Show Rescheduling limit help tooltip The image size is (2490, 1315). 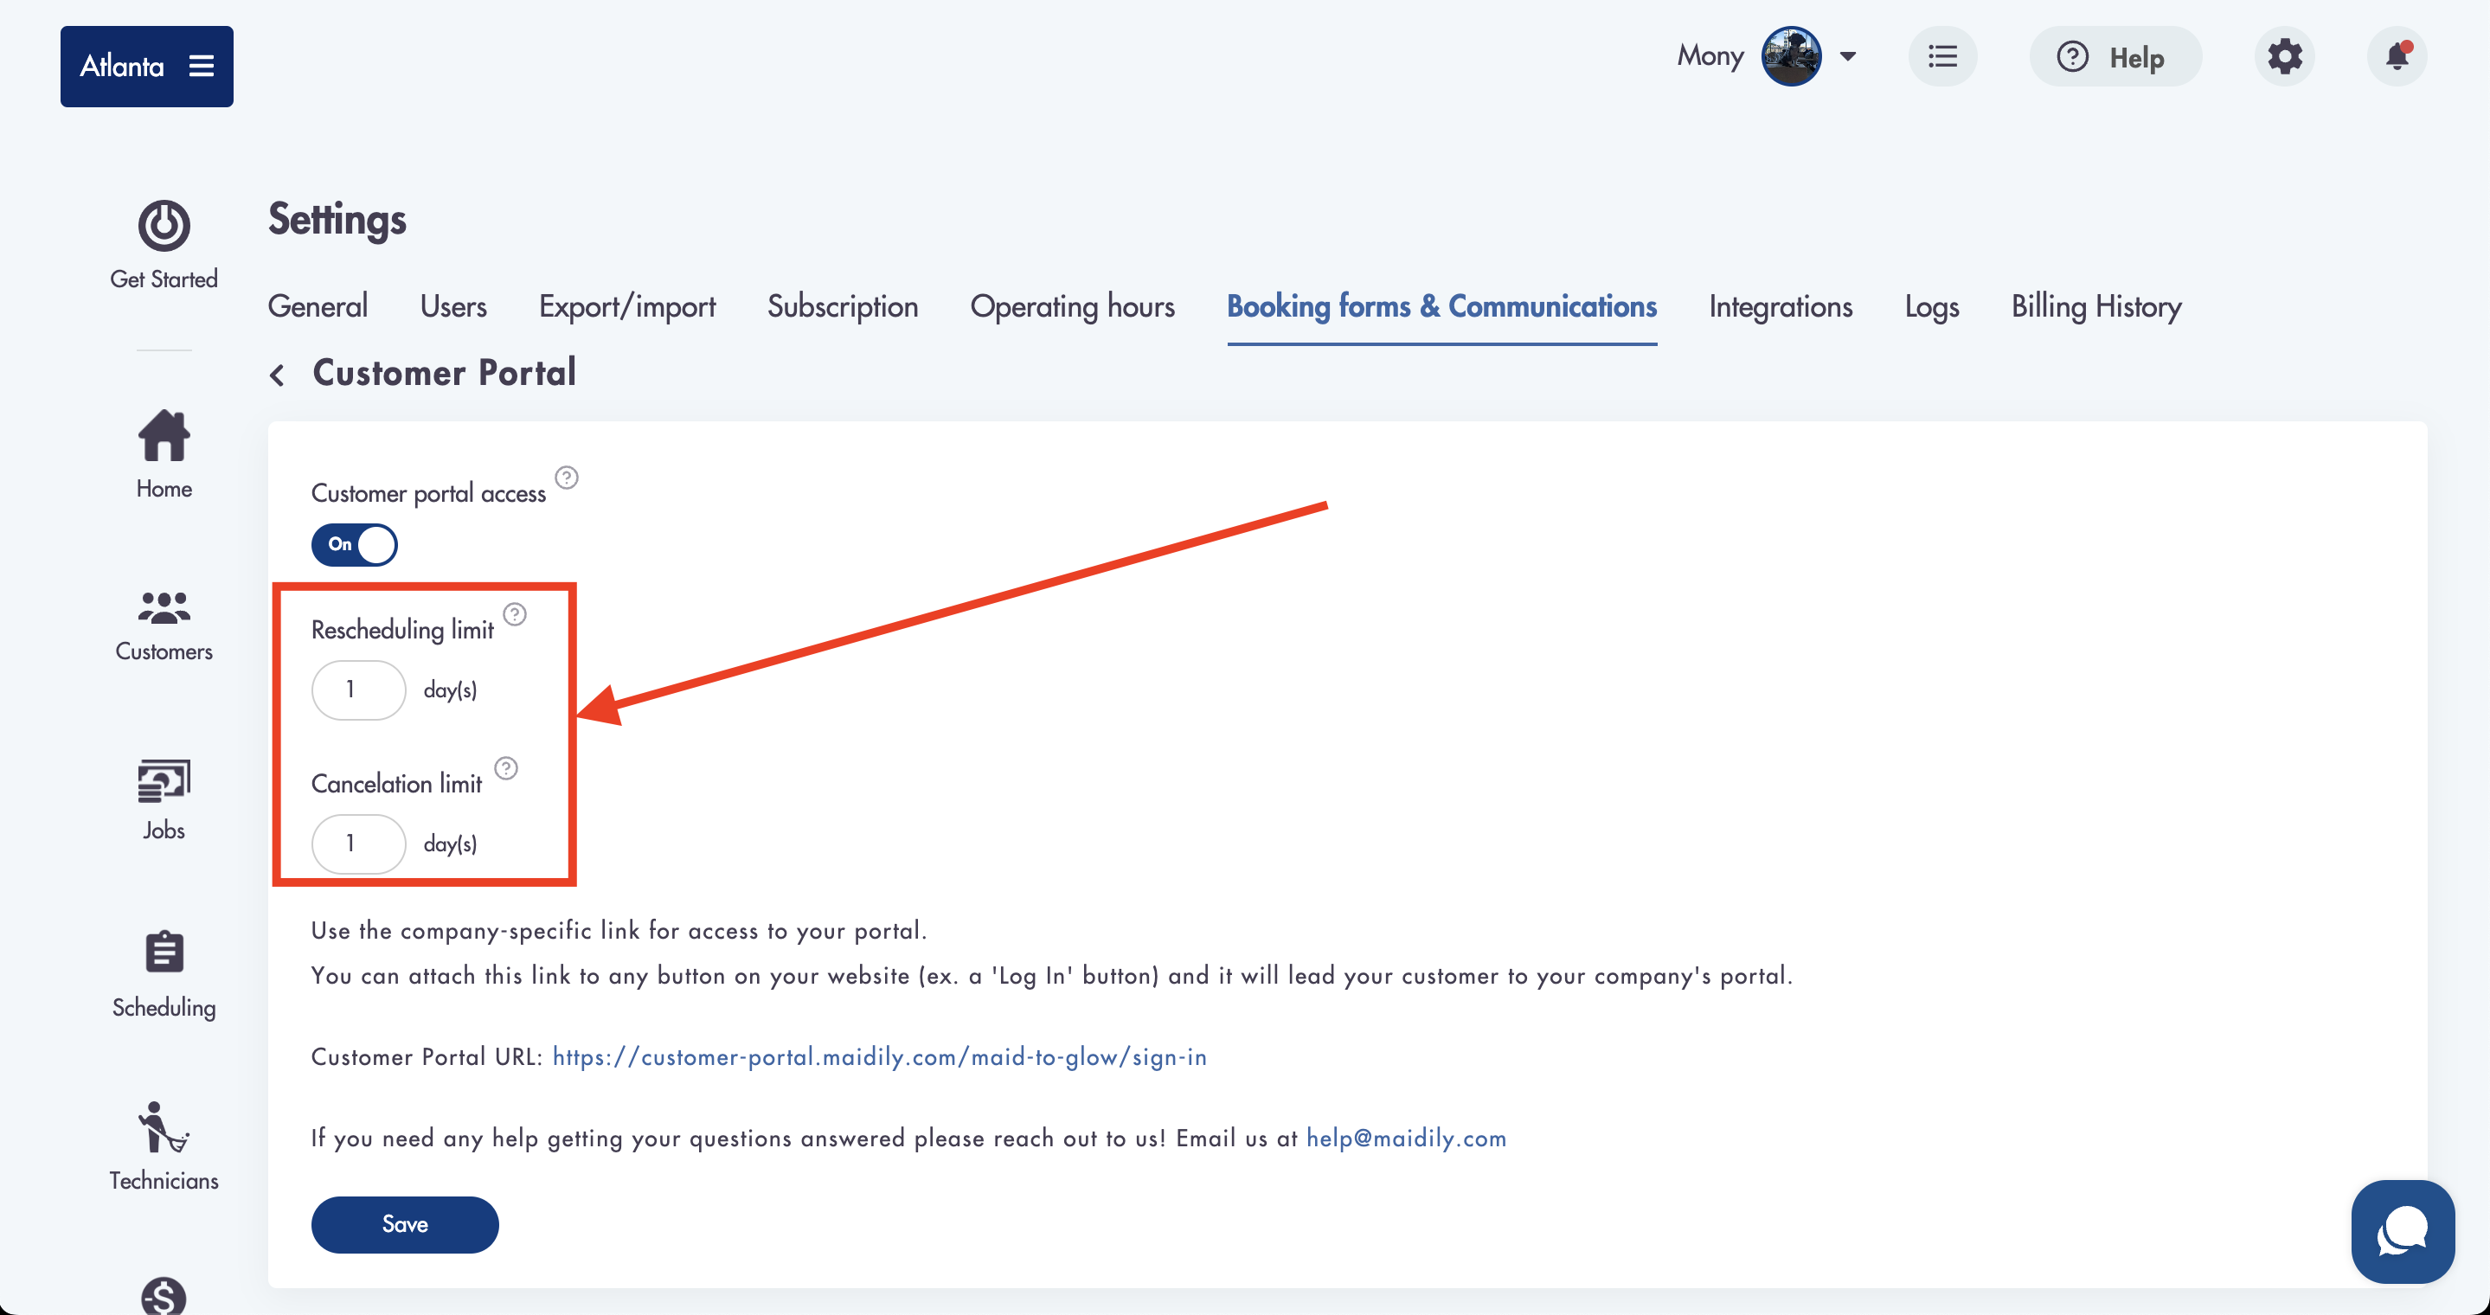(515, 614)
